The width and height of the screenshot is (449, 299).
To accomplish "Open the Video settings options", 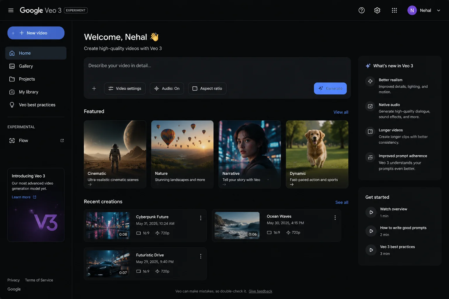I will 125,88.
